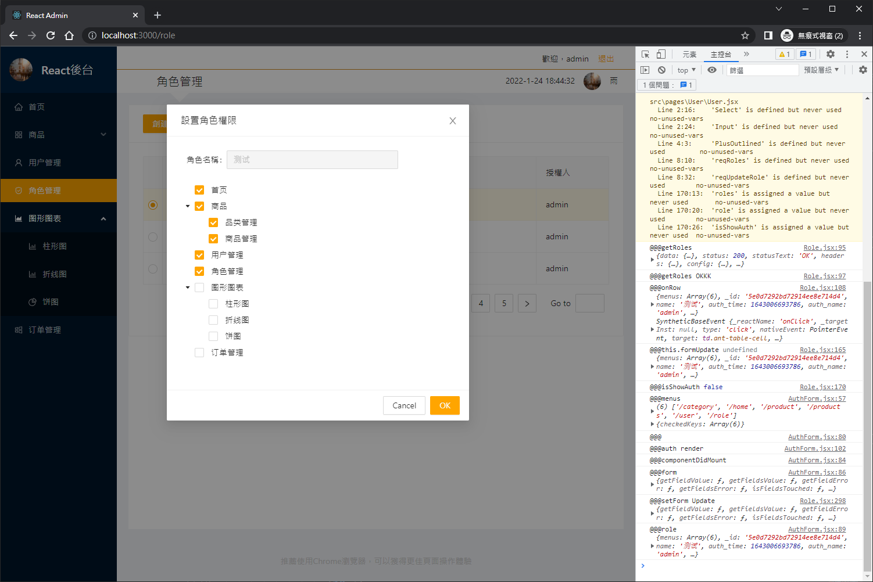Open 饼图 submenu item
This screenshot has height=582, width=873.
pos(59,302)
